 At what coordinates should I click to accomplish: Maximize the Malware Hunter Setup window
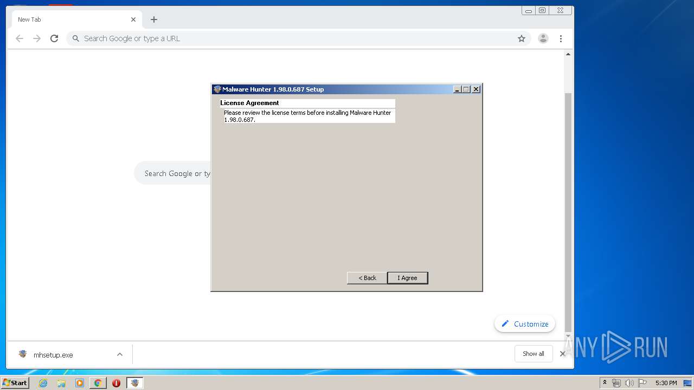pyautogui.click(x=466, y=89)
